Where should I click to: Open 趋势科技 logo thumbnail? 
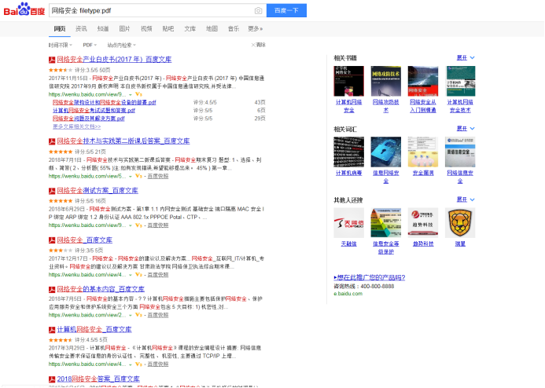[x=423, y=223]
